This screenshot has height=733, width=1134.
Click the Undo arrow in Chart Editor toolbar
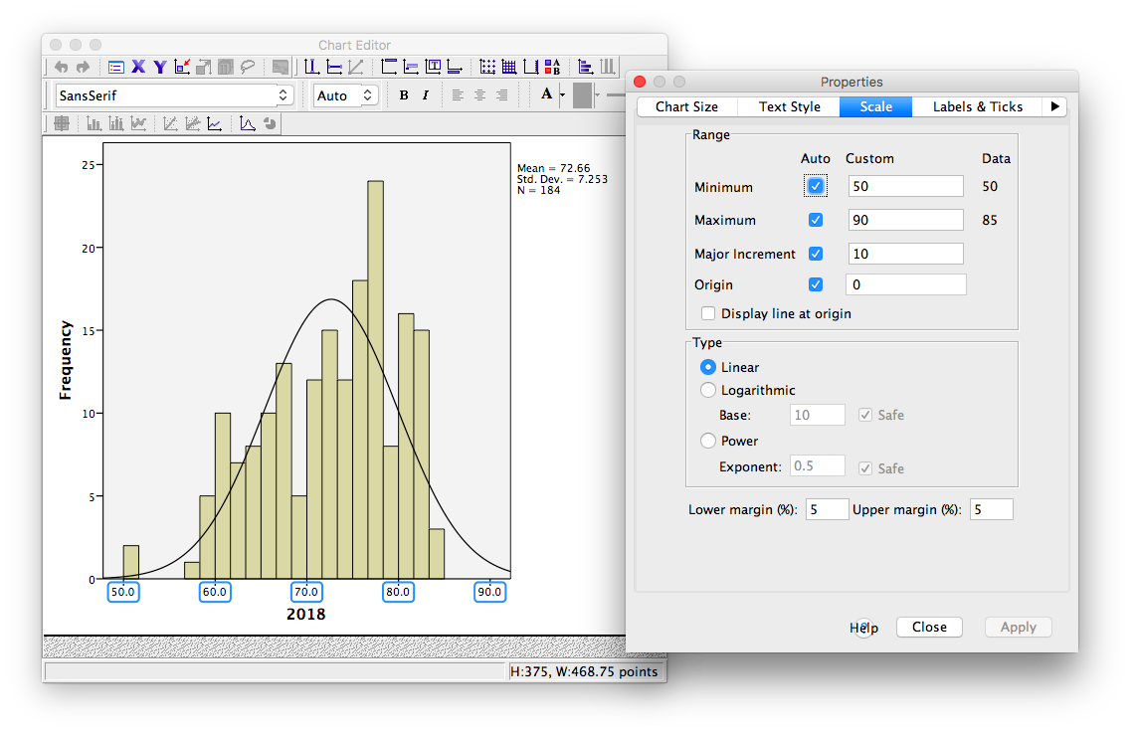click(62, 68)
